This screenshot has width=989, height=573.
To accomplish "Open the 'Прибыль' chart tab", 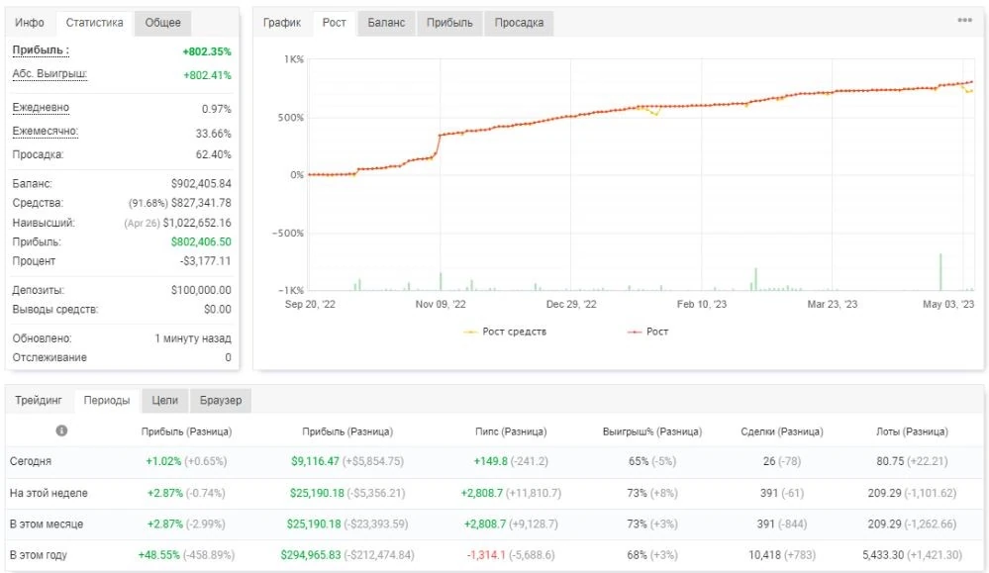I will click(449, 23).
